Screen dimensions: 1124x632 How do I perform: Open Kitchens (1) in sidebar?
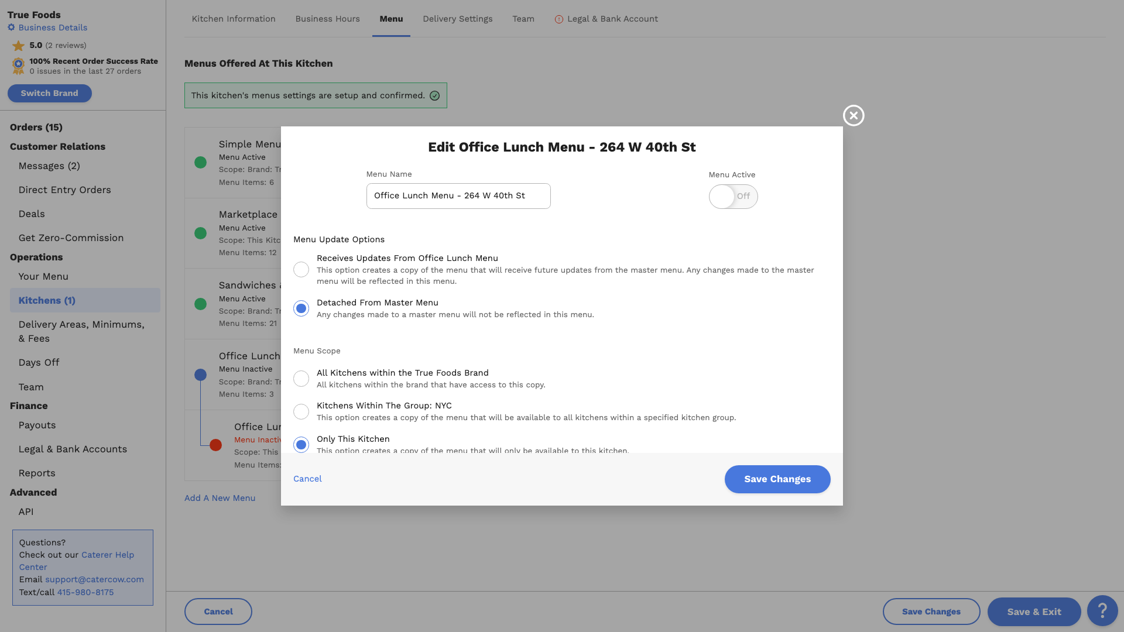pyautogui.click(x=85, y=300)
